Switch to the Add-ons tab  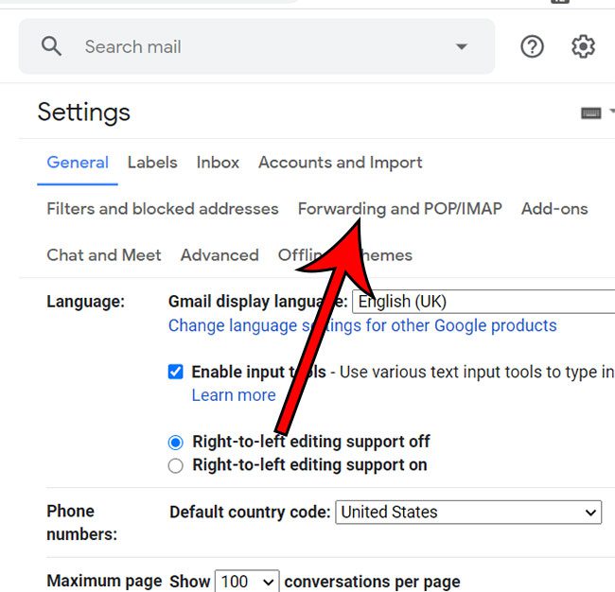[x=554, y=208]
